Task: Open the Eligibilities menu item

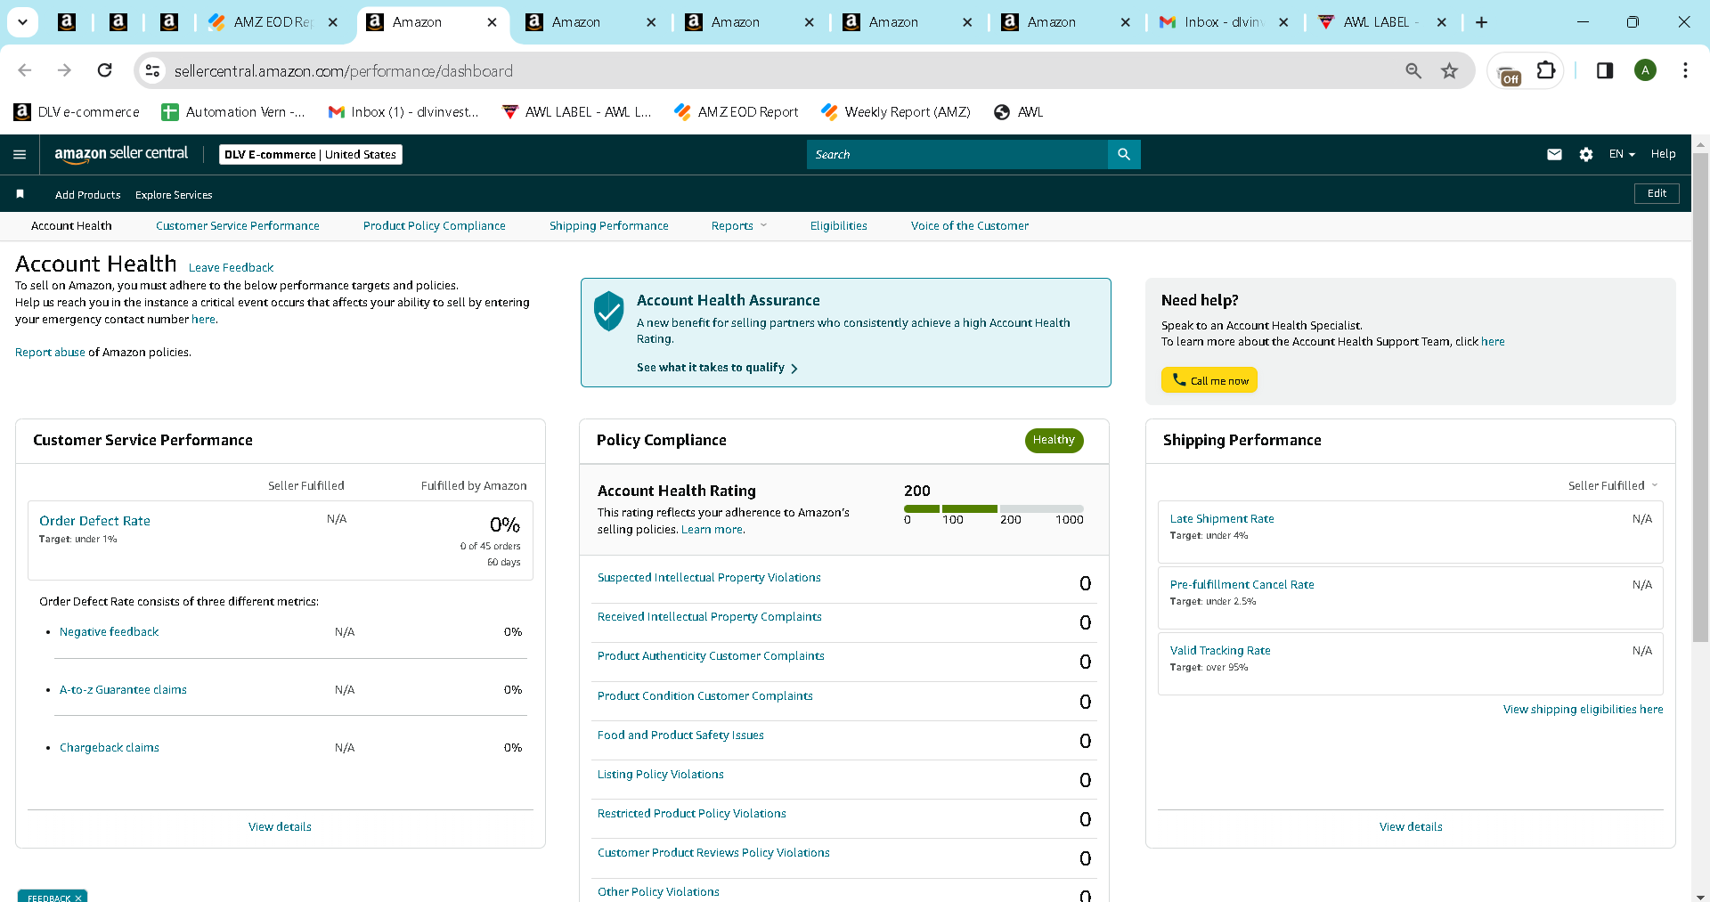Action: pos(839,226)
